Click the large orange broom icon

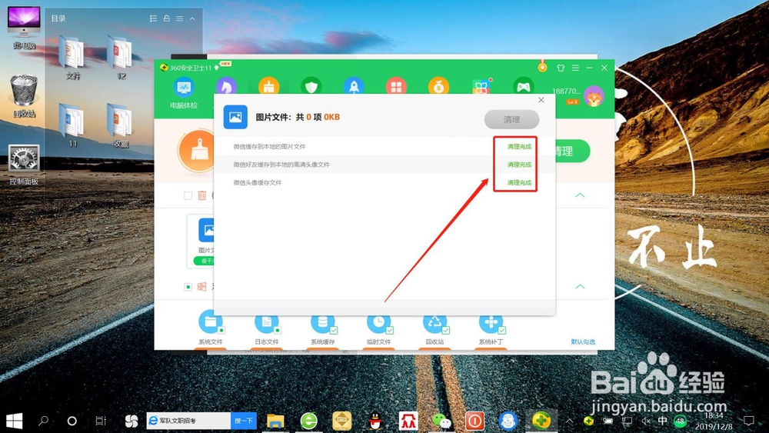197,151
